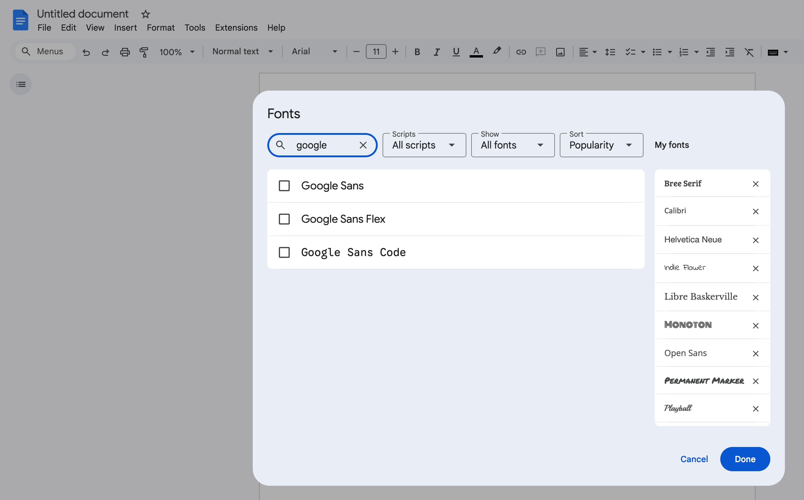Clear formatting with the toolbar icon

[749, 52]
